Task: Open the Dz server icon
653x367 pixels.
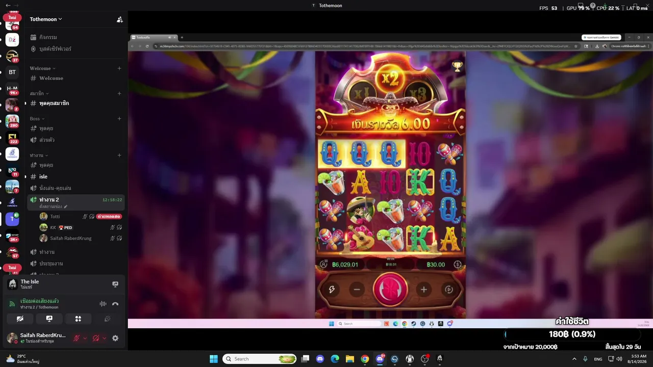Action: point(12,40)
